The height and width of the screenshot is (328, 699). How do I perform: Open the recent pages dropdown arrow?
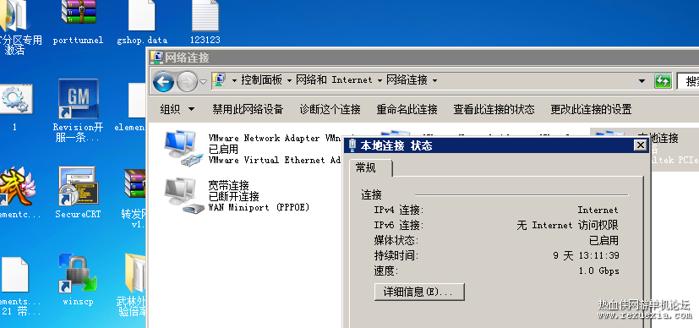coord(204,81)
